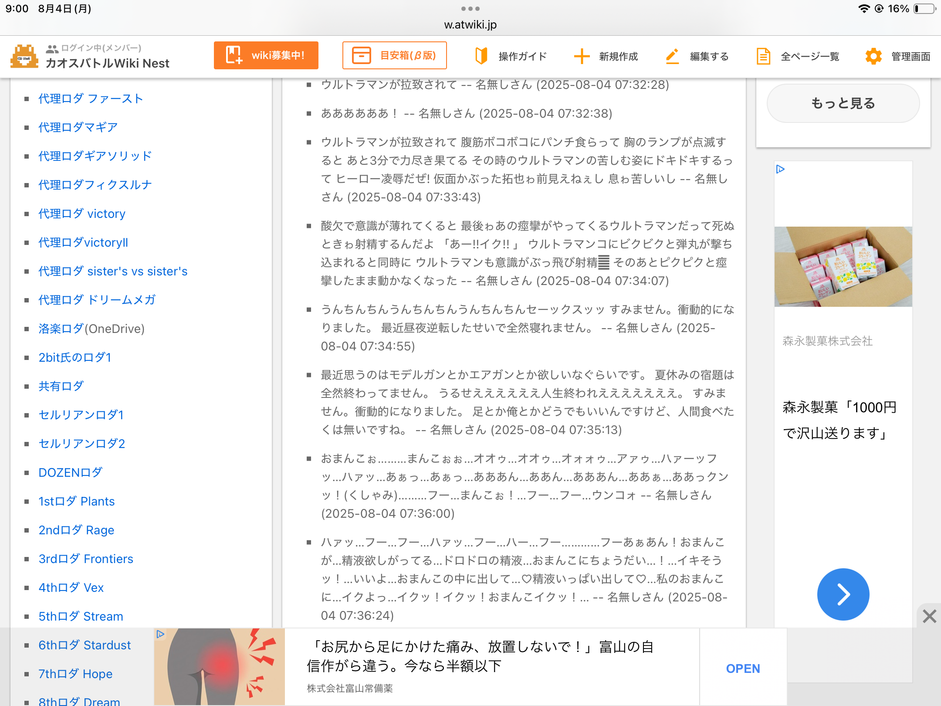Open 5thロダ Stream link
Screen dimensions: 941x706
click(81, 616)
